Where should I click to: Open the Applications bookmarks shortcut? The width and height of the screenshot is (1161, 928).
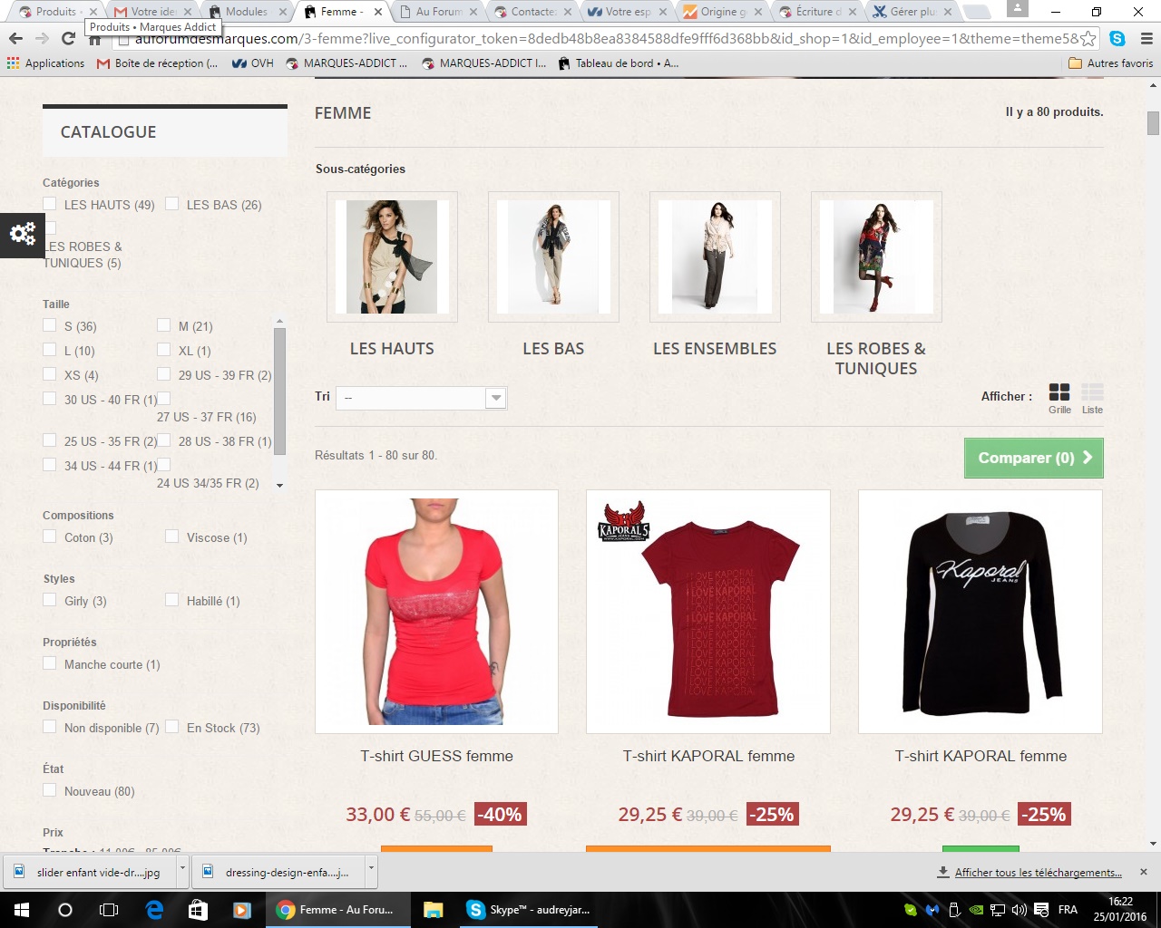[45, 63]
